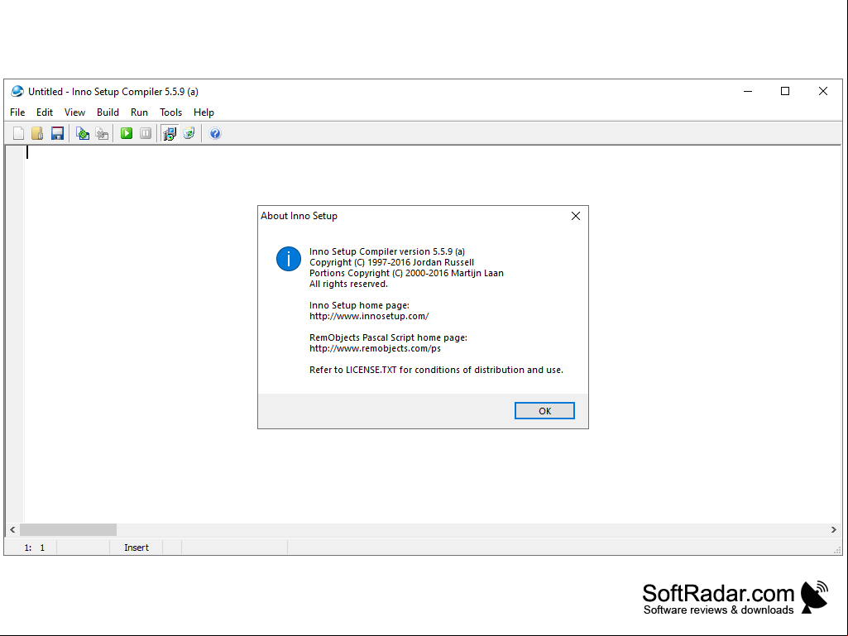
Task: Click the http://www.innosetup.com/ text
Action: [369, 317]
